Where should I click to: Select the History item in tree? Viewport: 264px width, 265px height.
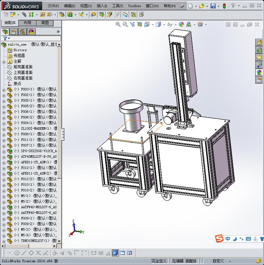(20, 50)
